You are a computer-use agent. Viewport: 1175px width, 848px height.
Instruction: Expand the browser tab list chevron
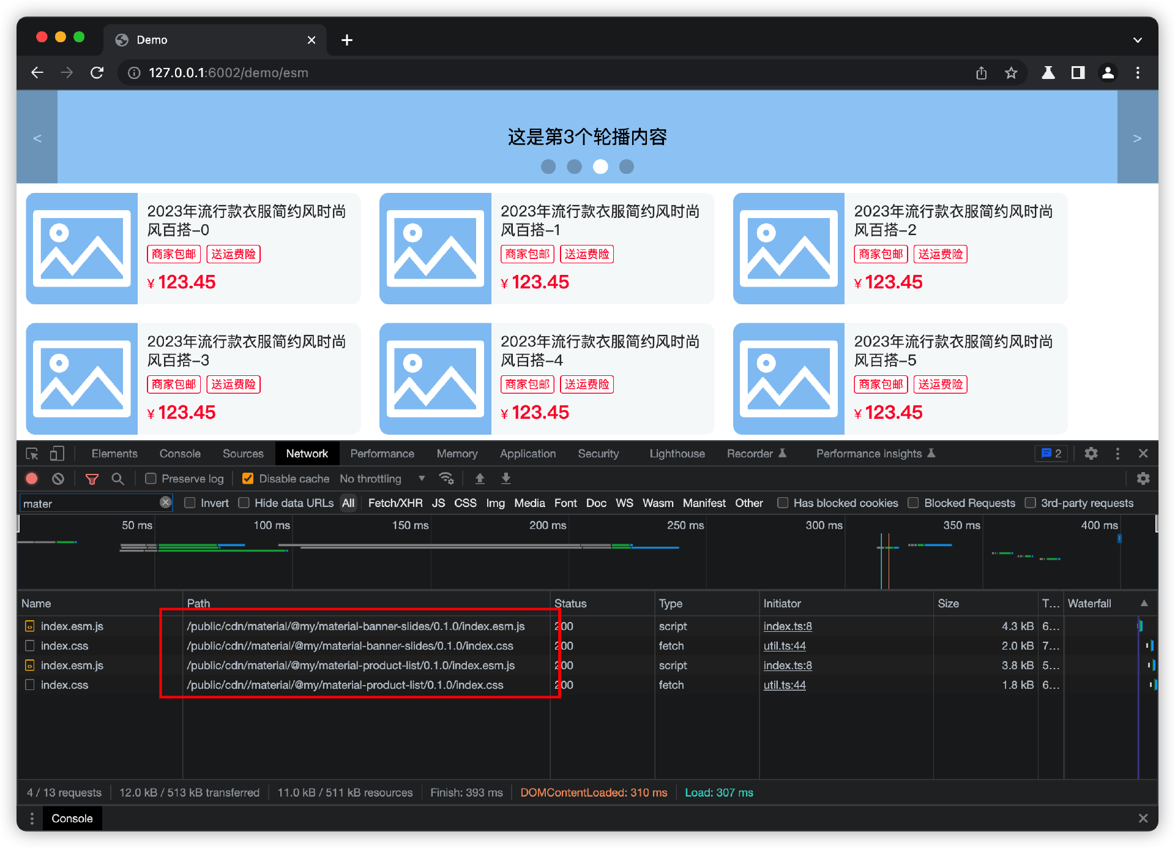[x=1137, y=40]
